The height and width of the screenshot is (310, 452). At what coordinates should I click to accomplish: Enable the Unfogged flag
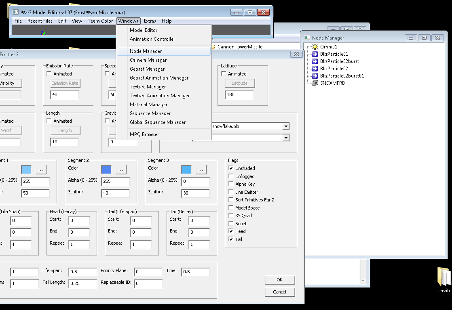point(231,176)
